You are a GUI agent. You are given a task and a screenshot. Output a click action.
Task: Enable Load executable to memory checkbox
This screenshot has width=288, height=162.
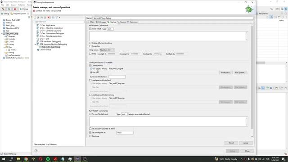coord(90,95)
